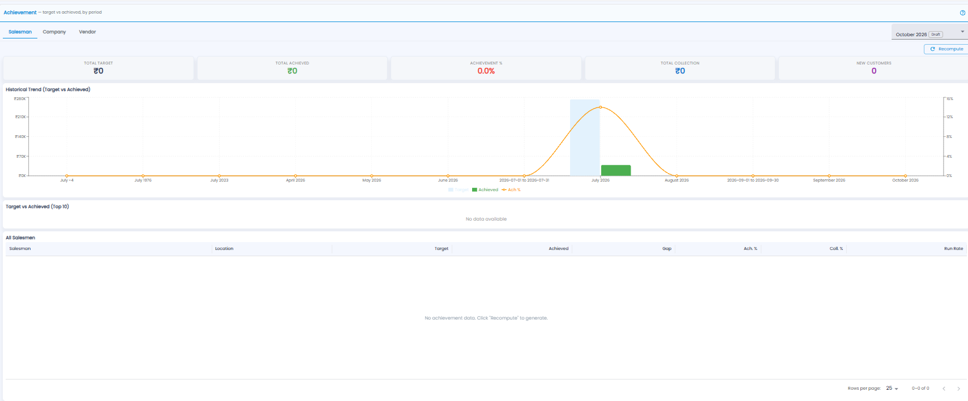Image resolution: width=968 pixels, height=401 pixels.
Task: Toggle the Achieved series in chart legend
Action: 485,190
